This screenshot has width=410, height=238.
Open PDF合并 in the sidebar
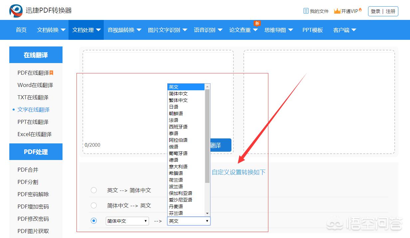tap(28, 170)
